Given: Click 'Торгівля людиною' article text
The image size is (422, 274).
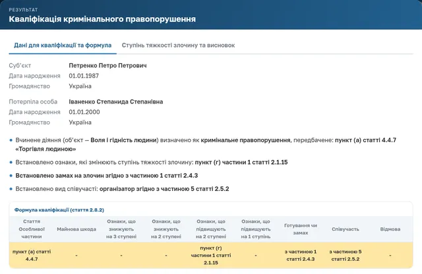Looking at the screenshot, I should 45,149.
